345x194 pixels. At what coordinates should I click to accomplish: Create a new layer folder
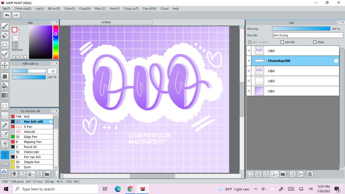pos(283,174)
